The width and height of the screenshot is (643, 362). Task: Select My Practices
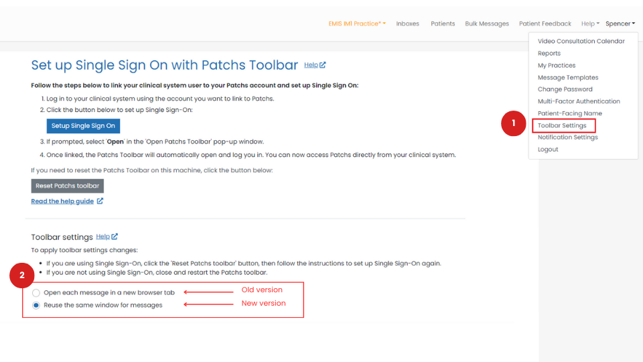pos(557,65)
